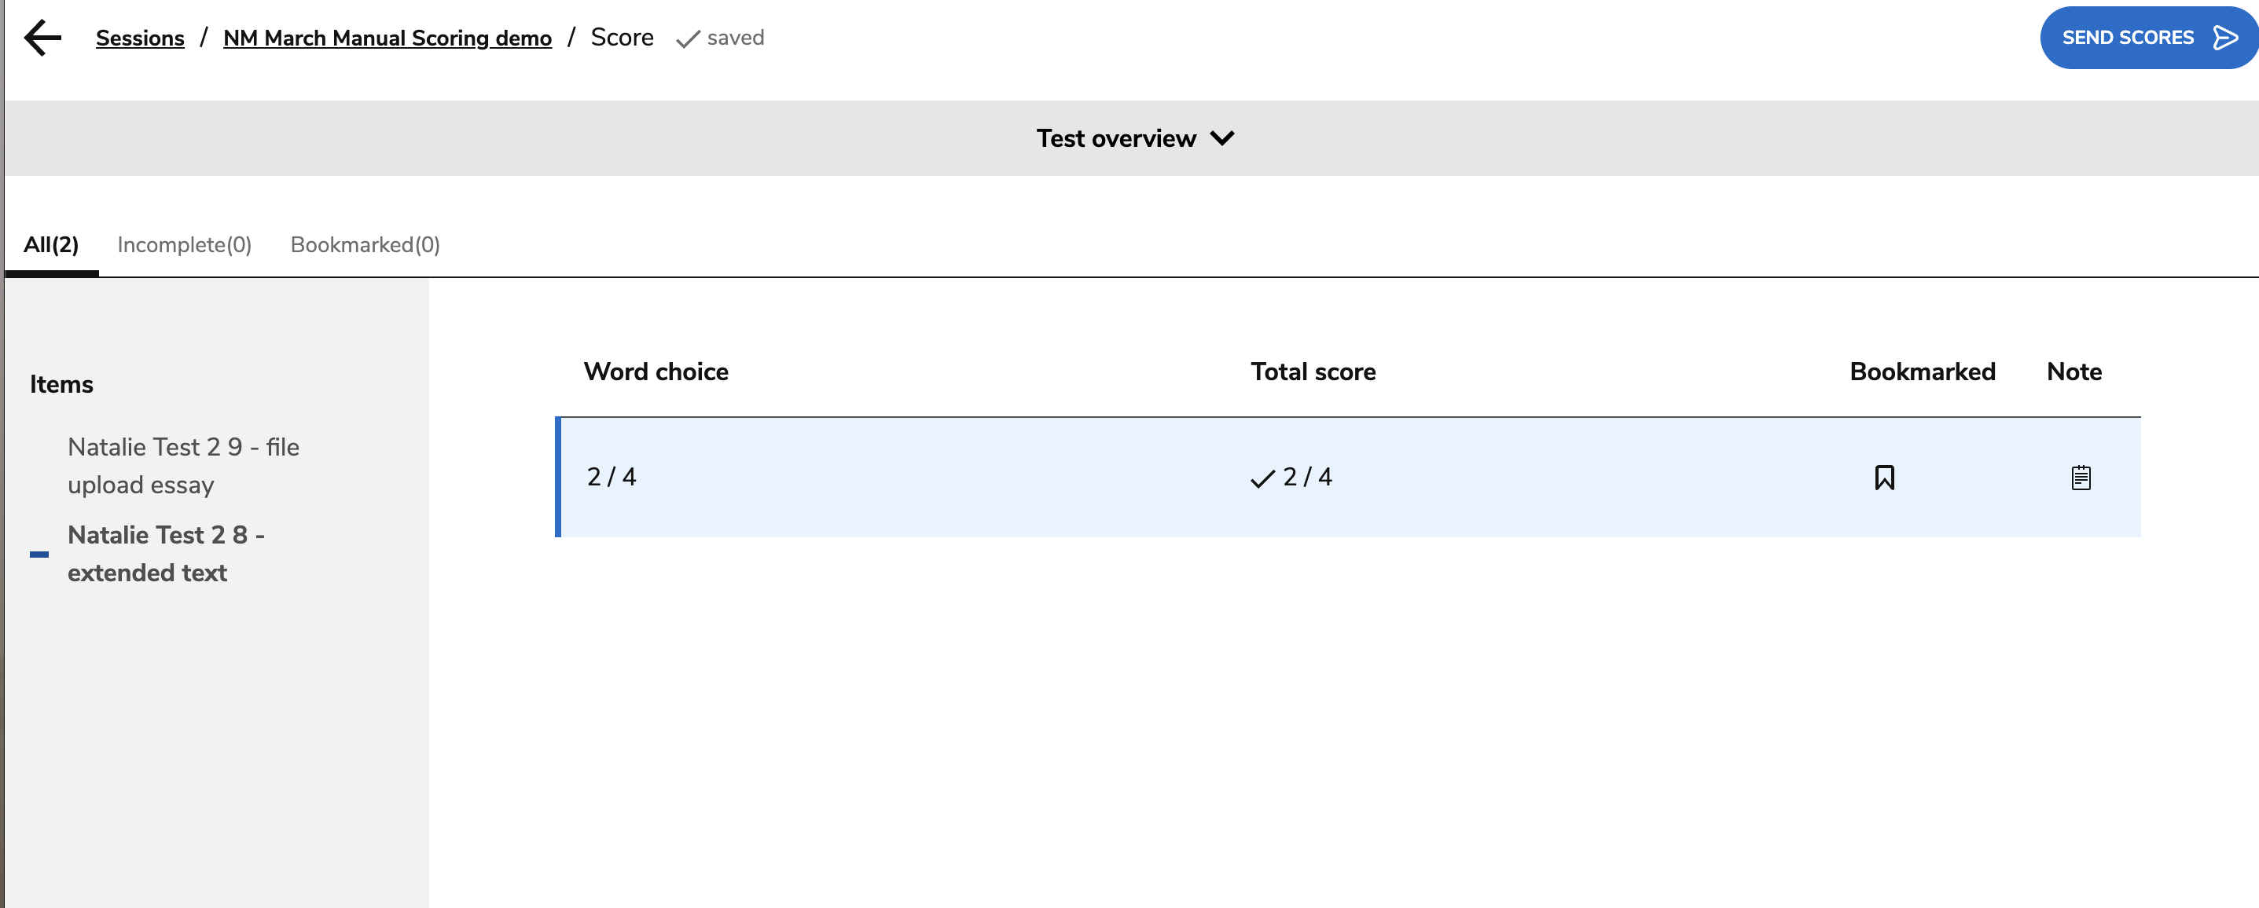
Task: Switch to the Bookmarked(0) tab
Action: tap(365, 244)
